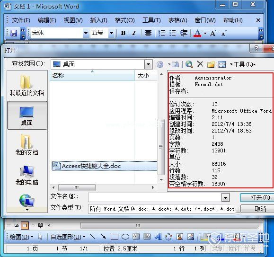Image resolution: width=274 pixels, height=257 pixels.
Task: Click the Search the Web globe icon
Action: (x=189, y=64)
